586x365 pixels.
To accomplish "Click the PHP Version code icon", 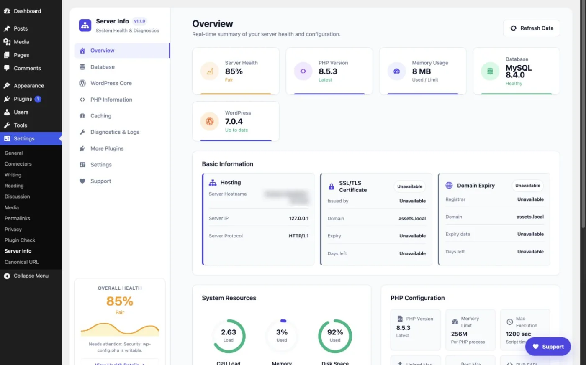I will (x=303, y=71).
